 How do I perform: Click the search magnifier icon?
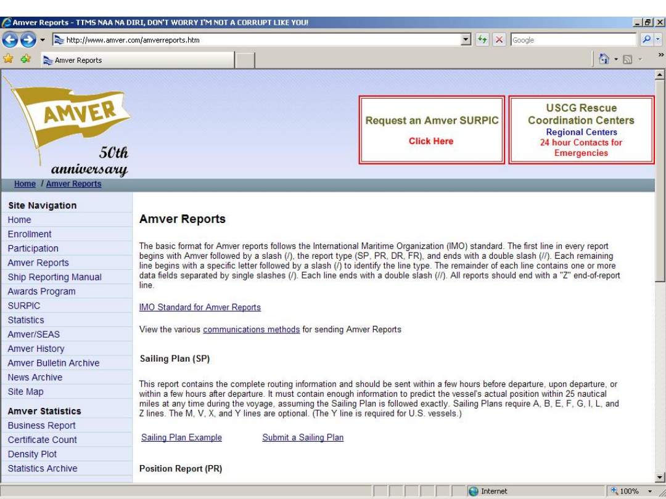point(646,40)
